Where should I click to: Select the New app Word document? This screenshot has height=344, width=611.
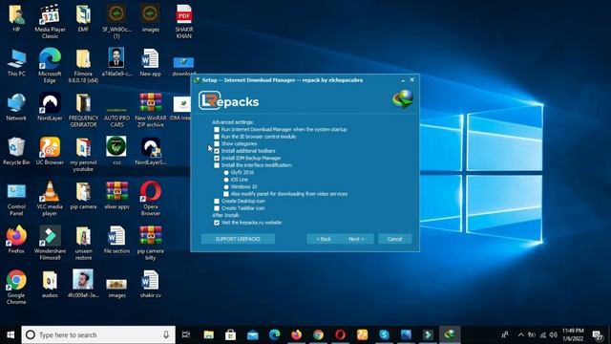tap(151, 63)
